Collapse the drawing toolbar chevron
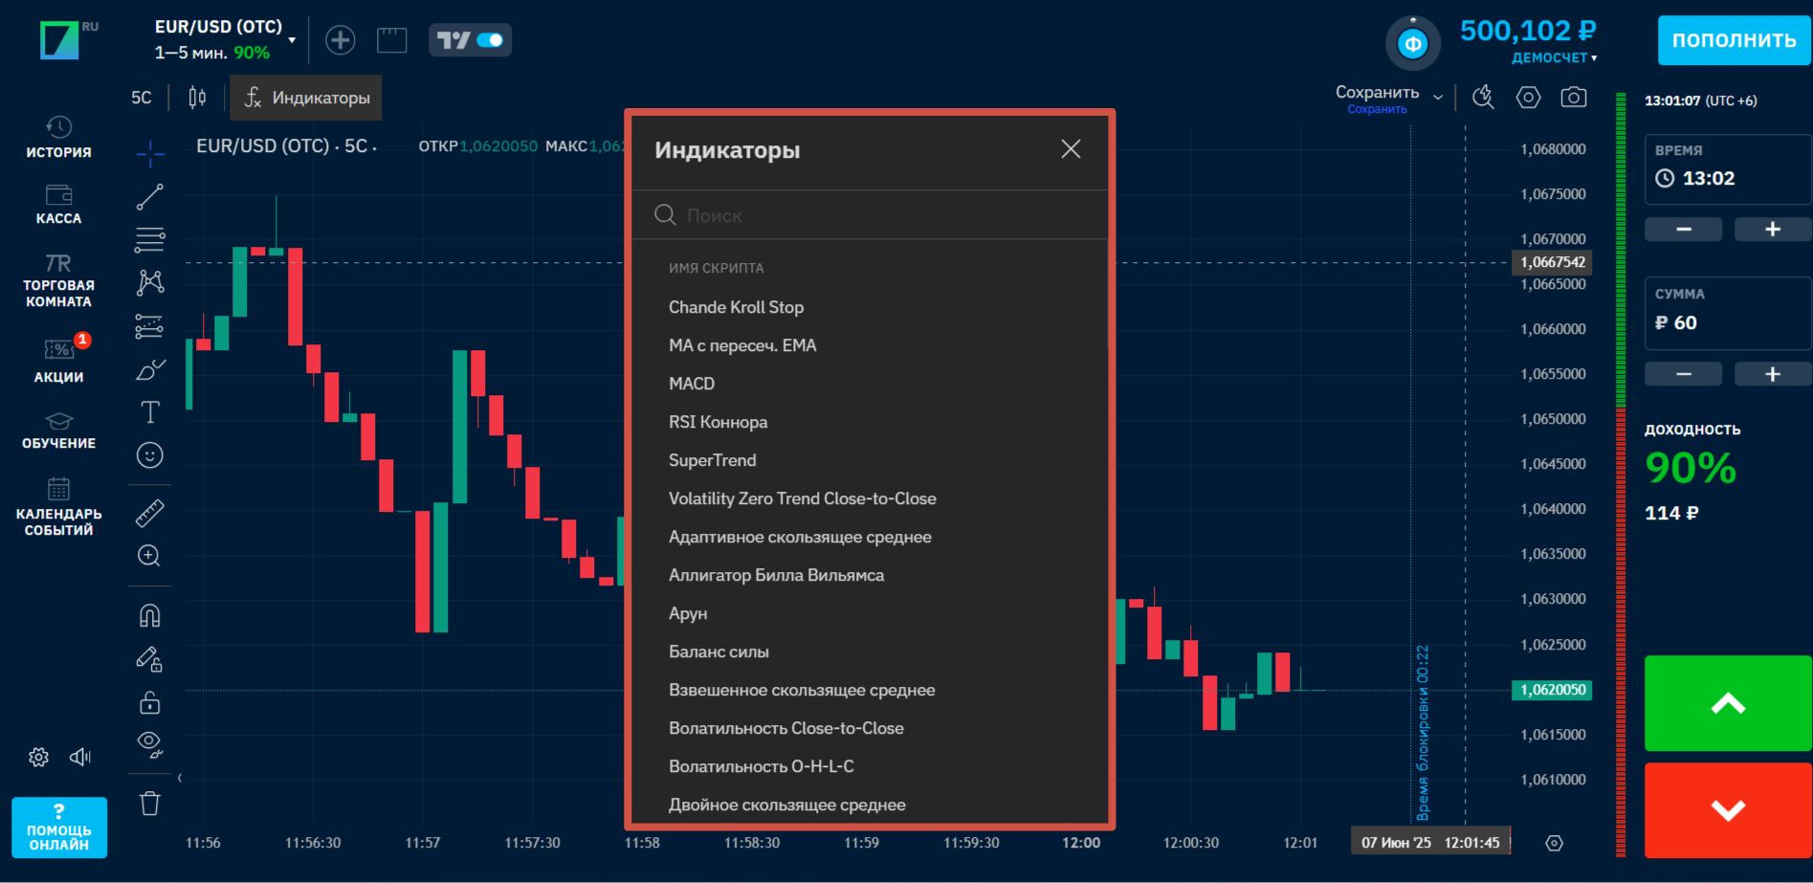The width and height of the screenshot is (1813, 883). [179, 778]
